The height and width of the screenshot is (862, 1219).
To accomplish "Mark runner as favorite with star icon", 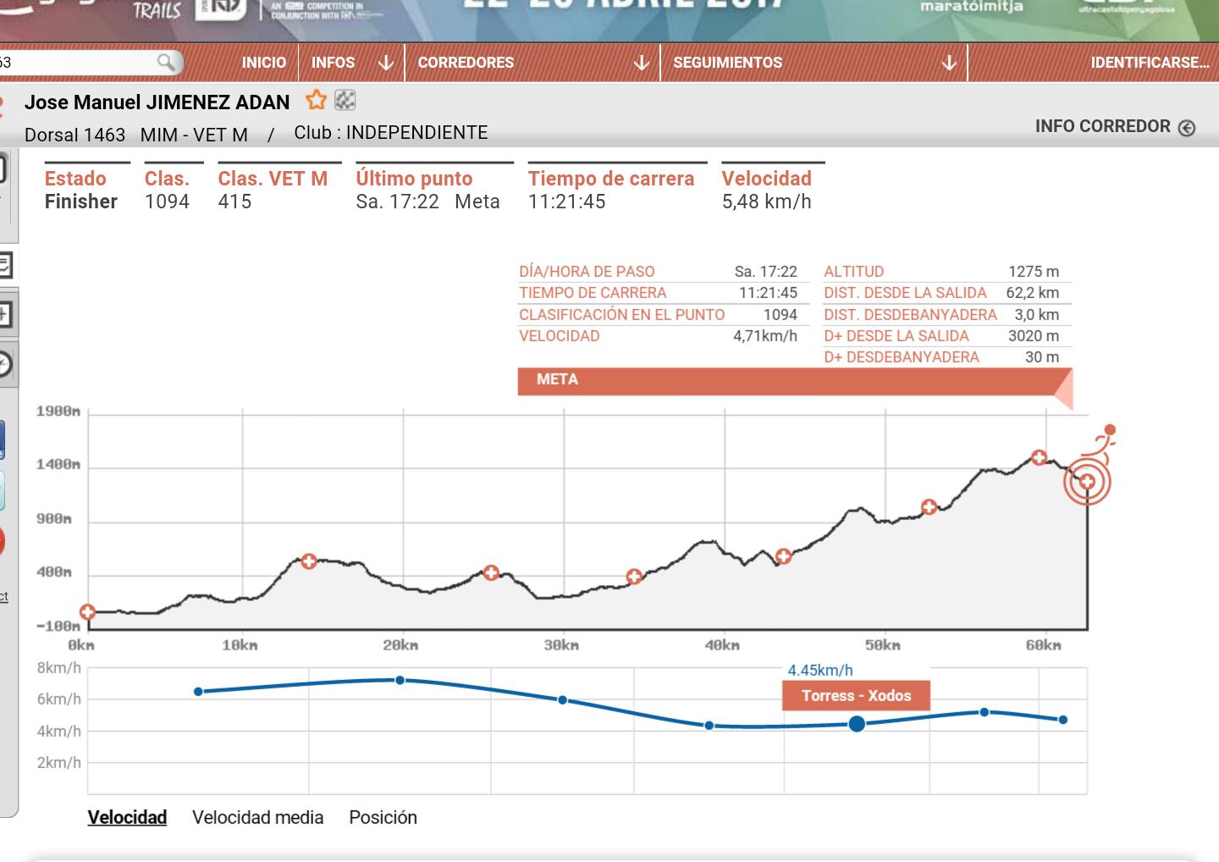I will click(x=316, y=100).
